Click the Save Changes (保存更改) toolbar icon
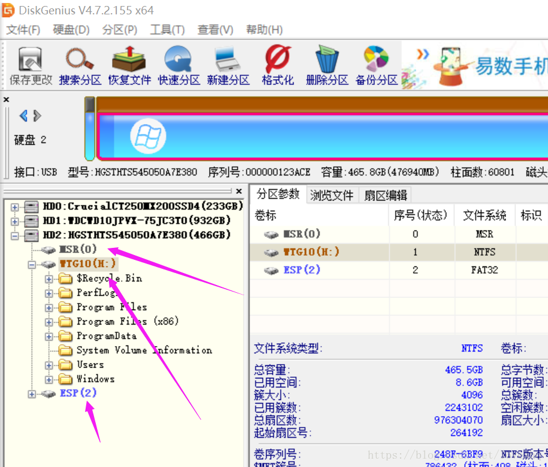Screen dimensions: 548x467 point(31,66)
